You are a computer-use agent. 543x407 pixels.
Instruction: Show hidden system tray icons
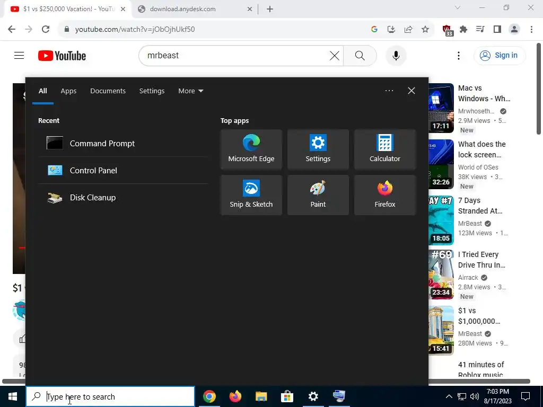coord(449,396)
